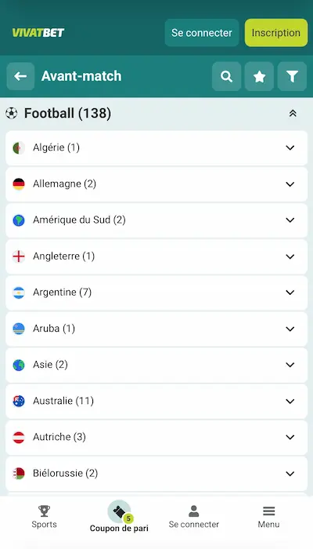Open the search magnifier icon
The height and width of the screenshot is (549, 313).
click(x=226, y=76)
